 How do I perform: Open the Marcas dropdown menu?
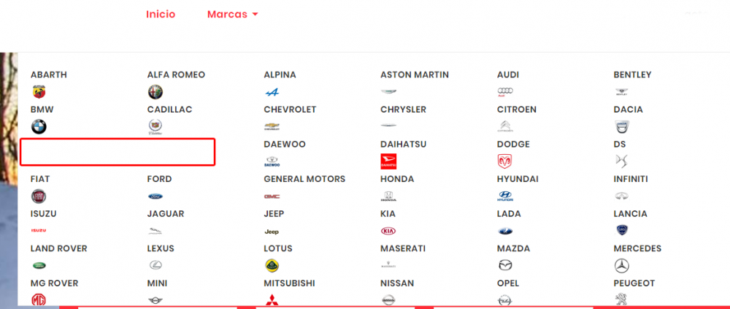(x=232, y=15)
